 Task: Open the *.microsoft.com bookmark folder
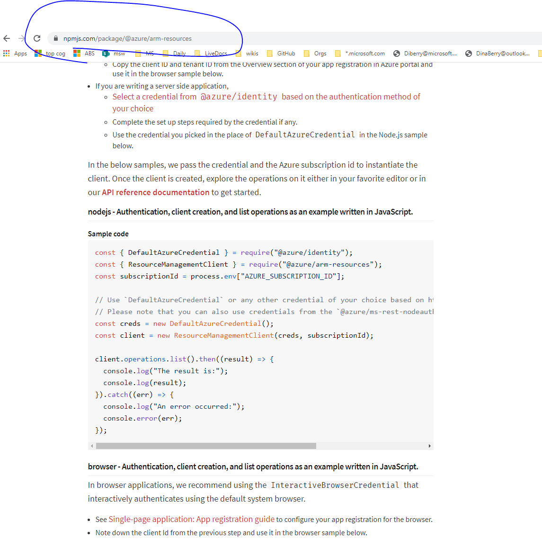[360, 53]
